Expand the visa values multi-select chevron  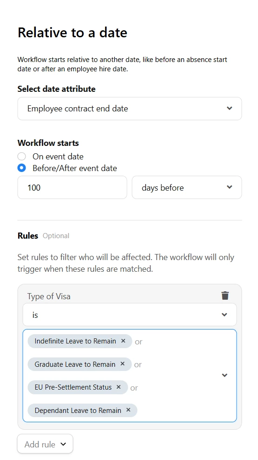225,375
